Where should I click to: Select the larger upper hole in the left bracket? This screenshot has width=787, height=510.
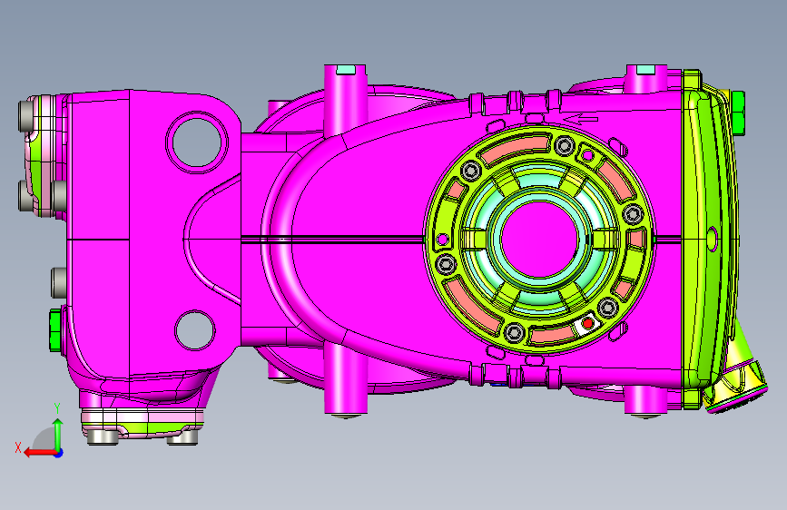coord(196,142)
